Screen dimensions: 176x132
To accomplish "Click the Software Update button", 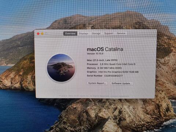I will (121, 83).
